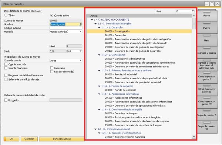Screen dimensions: 222x145
Task: Click the OK button
Action: [x=11, y=139]
